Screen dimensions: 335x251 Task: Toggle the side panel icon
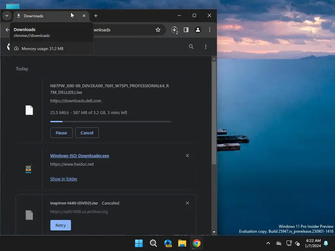tap(186, 30)
